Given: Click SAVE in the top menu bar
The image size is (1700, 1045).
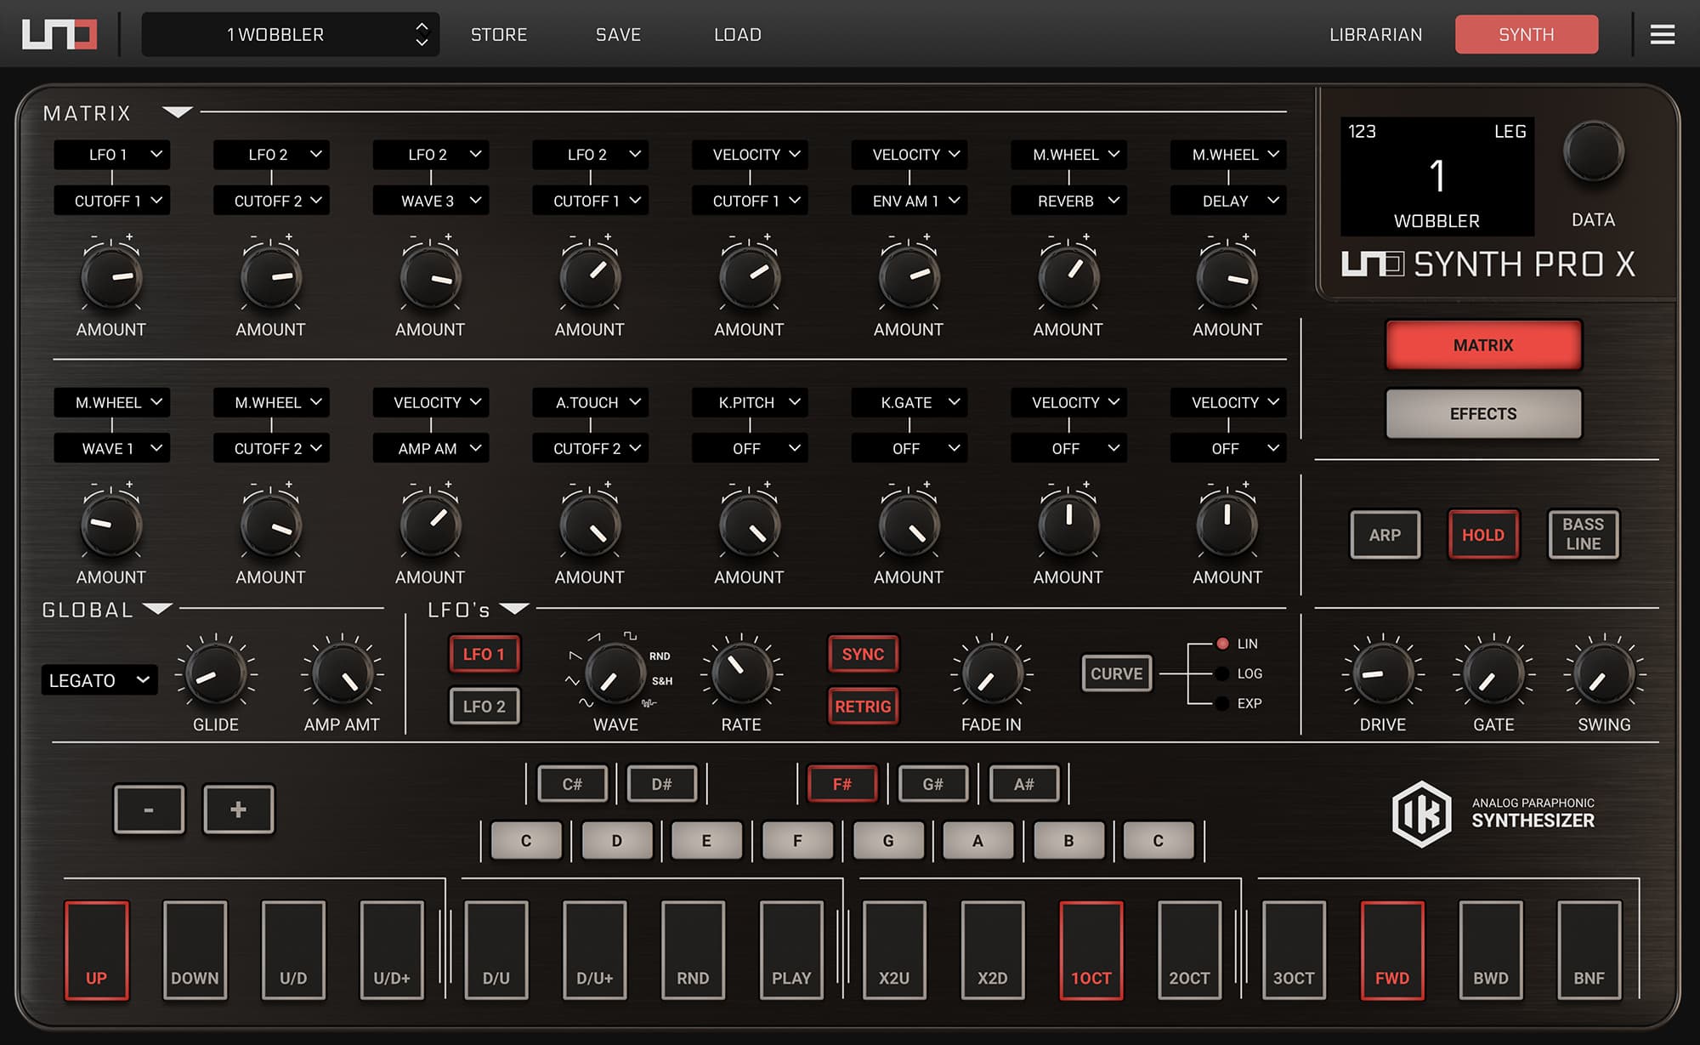Looking at the screenshot, I should (617, 34).
